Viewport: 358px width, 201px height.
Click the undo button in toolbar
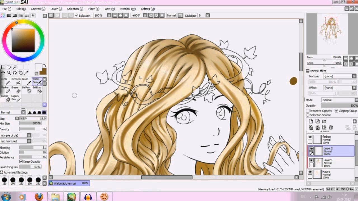pos(51,16)
